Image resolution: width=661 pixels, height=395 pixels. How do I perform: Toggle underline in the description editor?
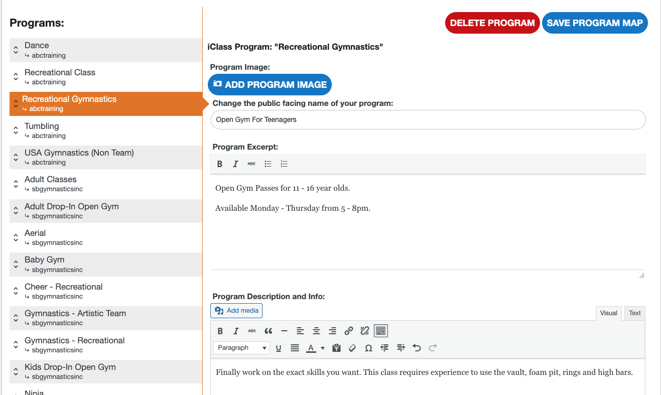click(x=279, y=348)
